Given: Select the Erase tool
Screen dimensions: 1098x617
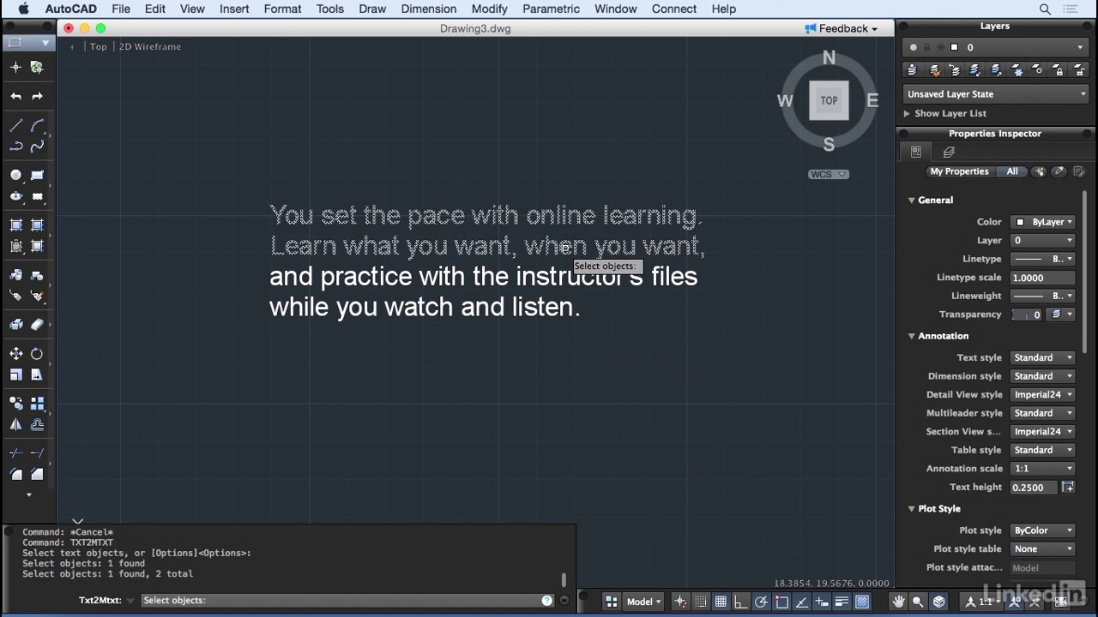Looking at the screenshot, I should (x=37, y=325).
